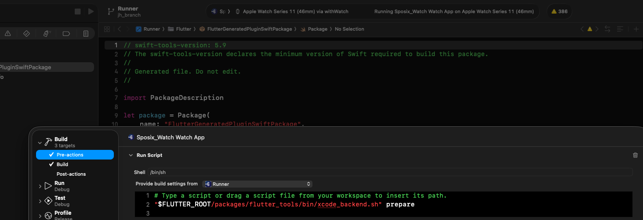Expand the Profile section chevron
This screenshot has height=220, width=643.
[40, 216]
